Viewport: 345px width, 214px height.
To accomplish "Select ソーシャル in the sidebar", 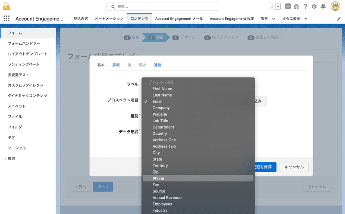I will [28, 148].
